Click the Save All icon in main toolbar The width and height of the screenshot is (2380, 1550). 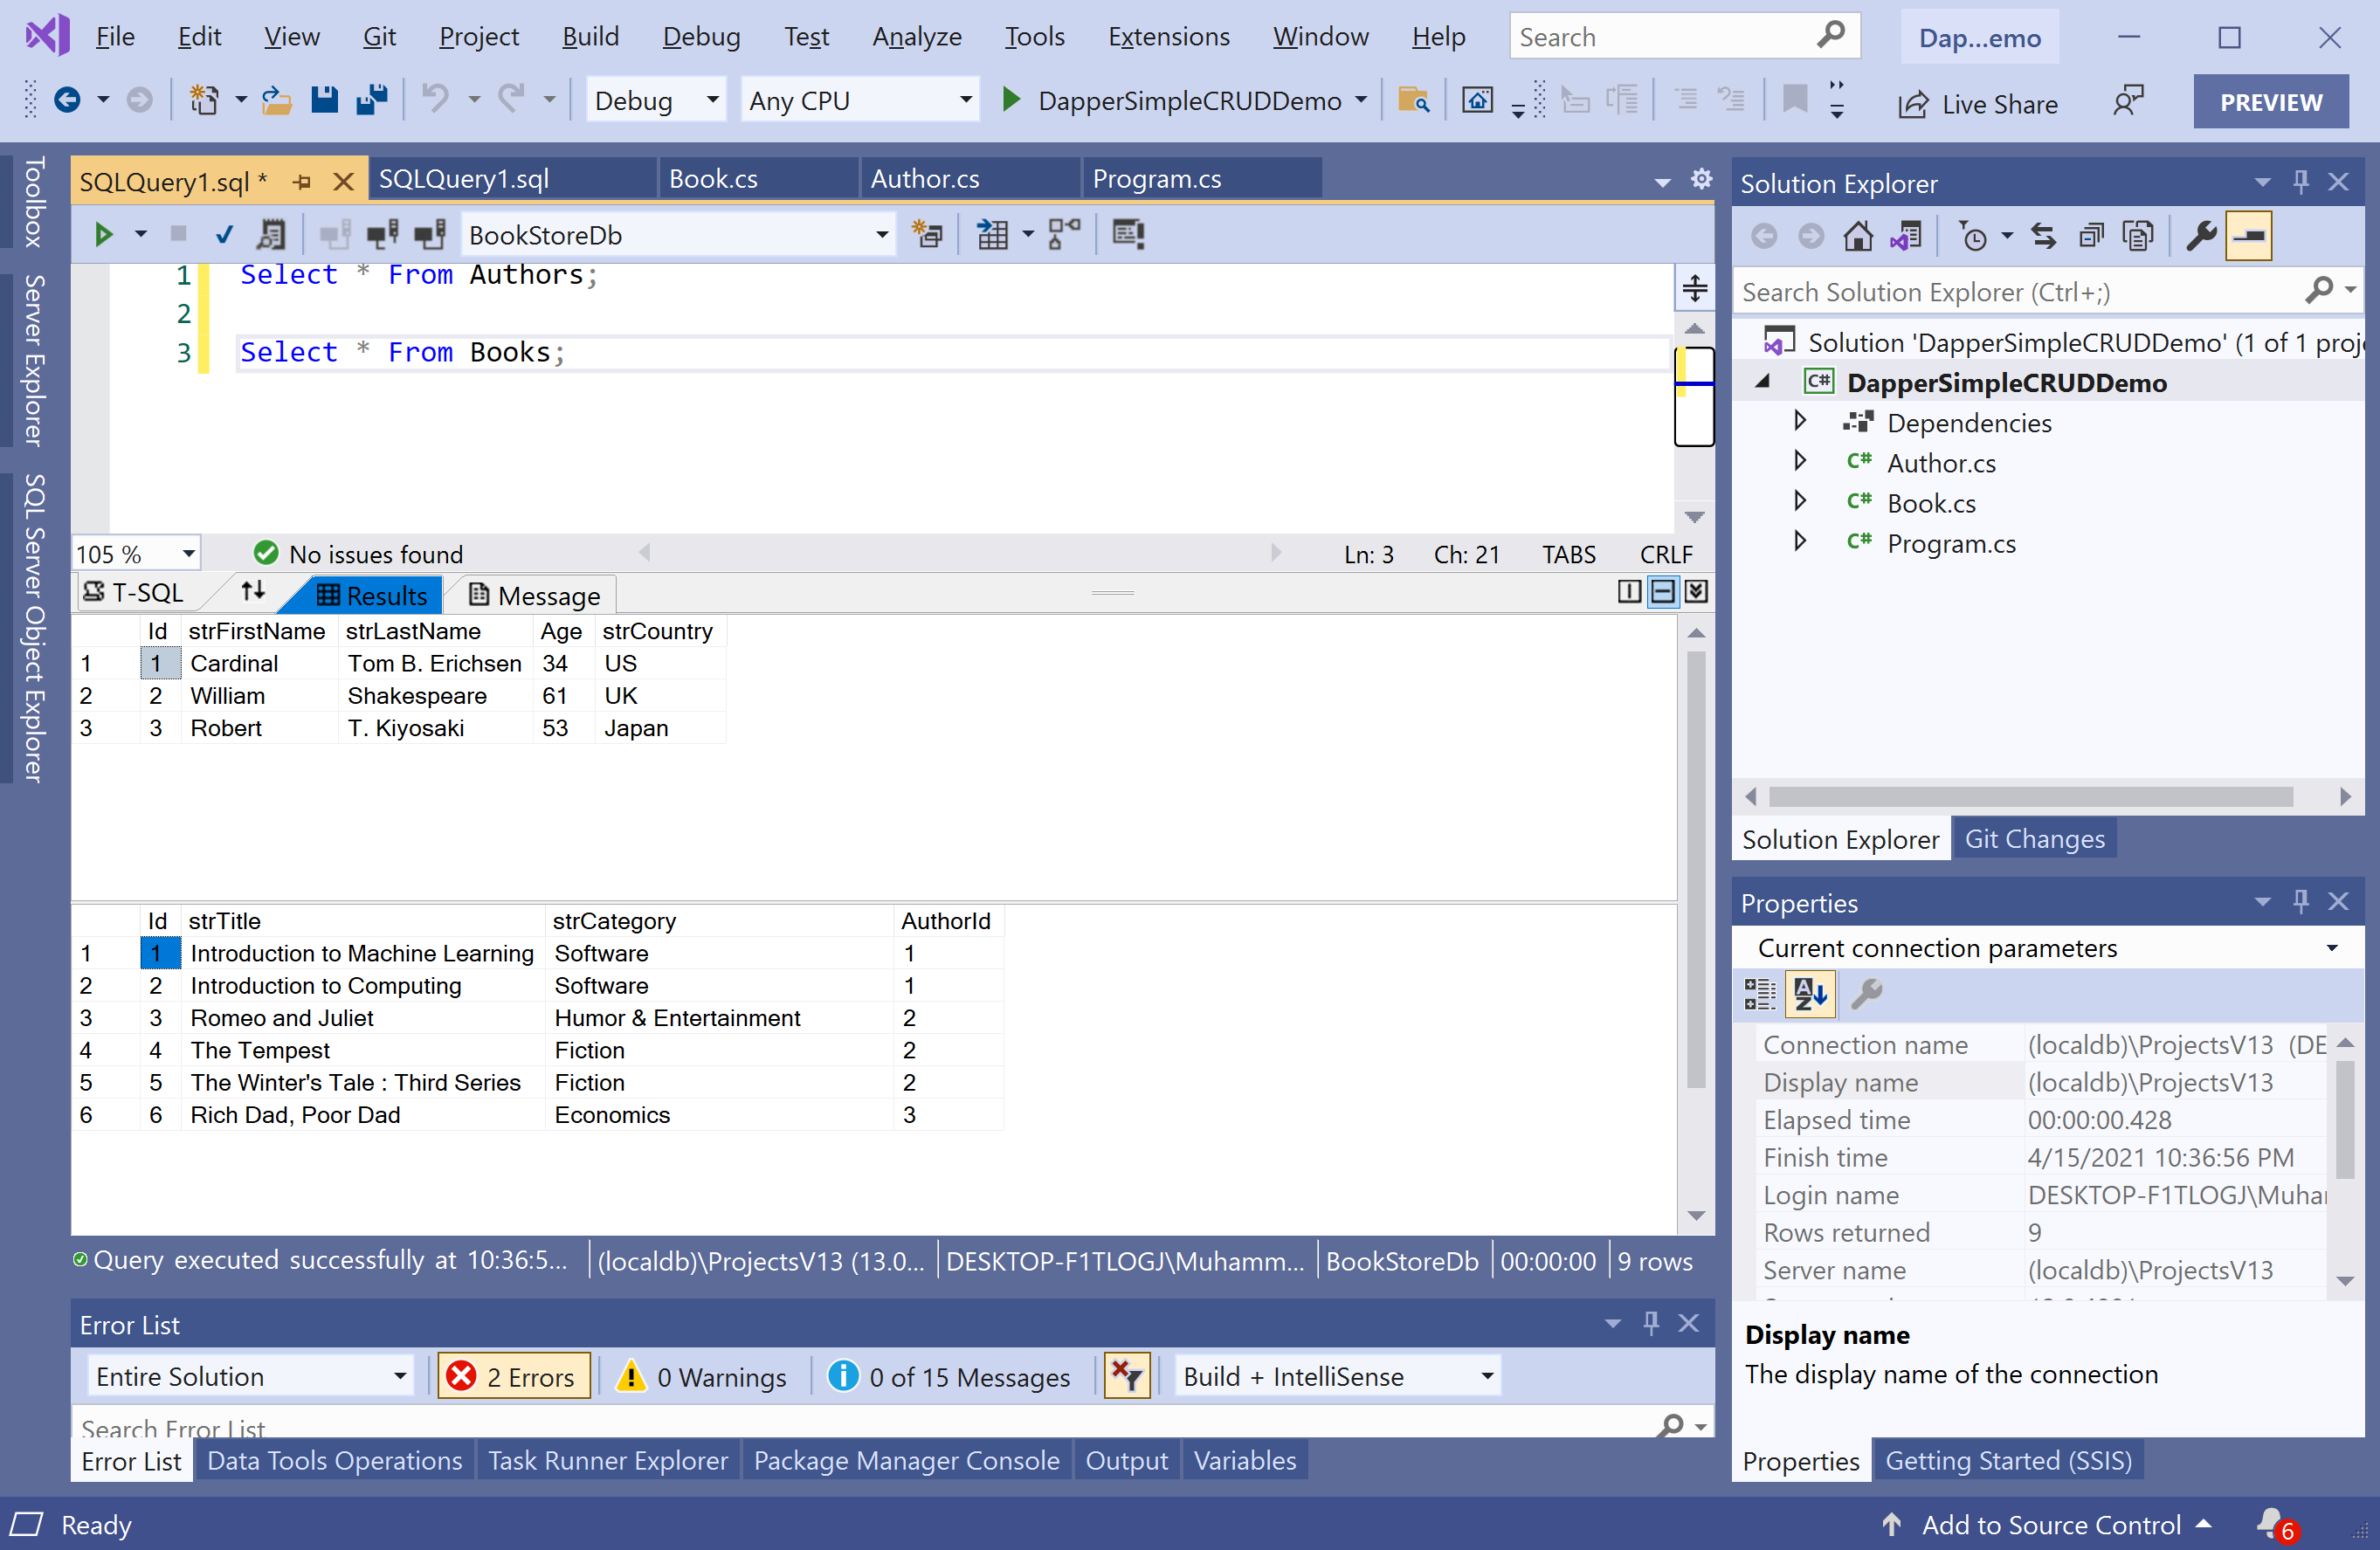372,100
